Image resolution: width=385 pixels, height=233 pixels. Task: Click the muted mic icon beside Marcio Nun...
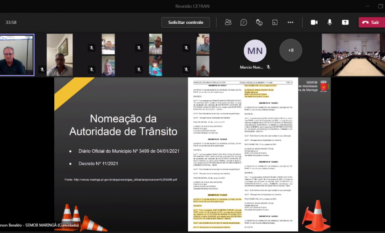click(268, 67)
